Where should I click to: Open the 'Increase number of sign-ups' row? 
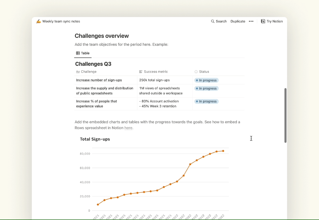tap(99, 80)
